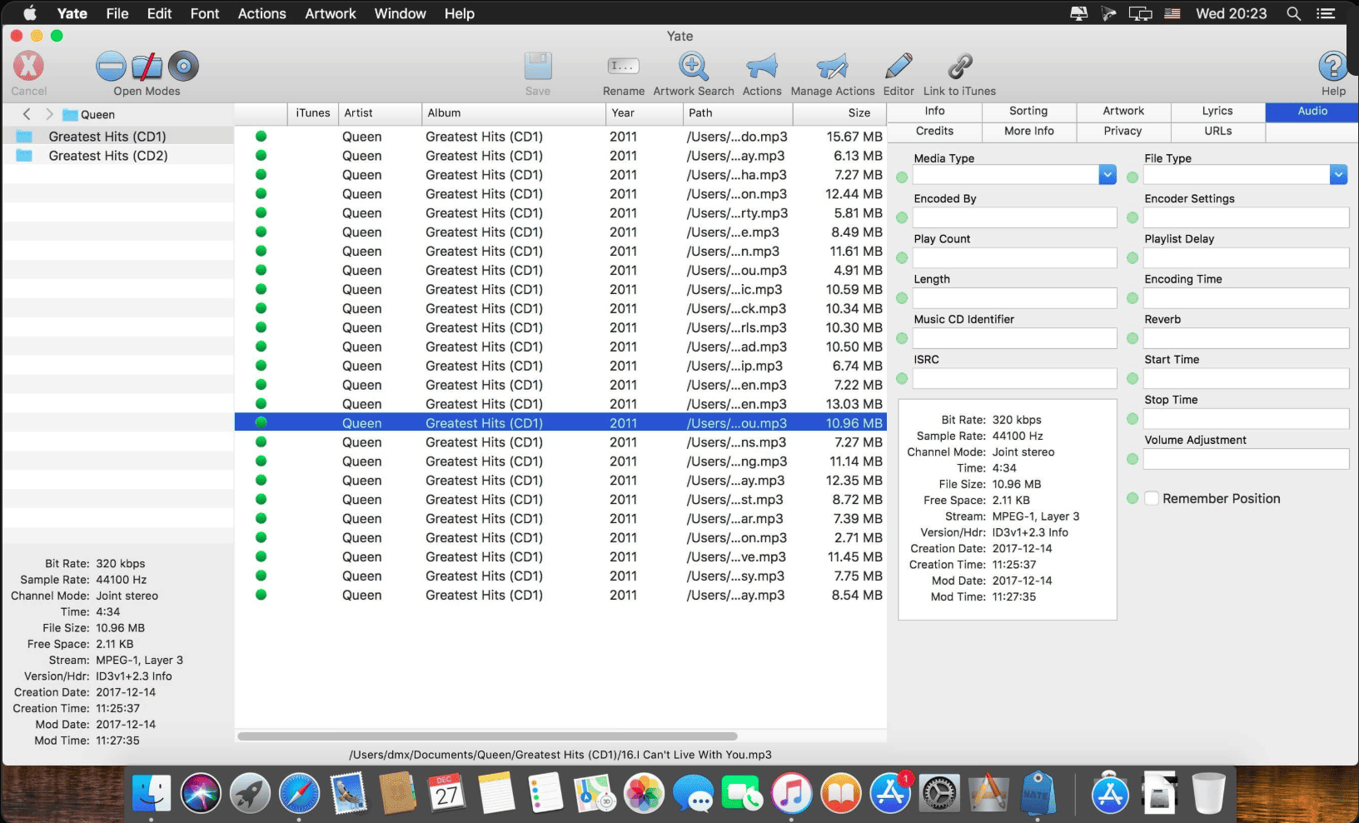Screen dimensions: 1359x823
Task: Toggle the green dot beside Length
Action: coord(902,298)
